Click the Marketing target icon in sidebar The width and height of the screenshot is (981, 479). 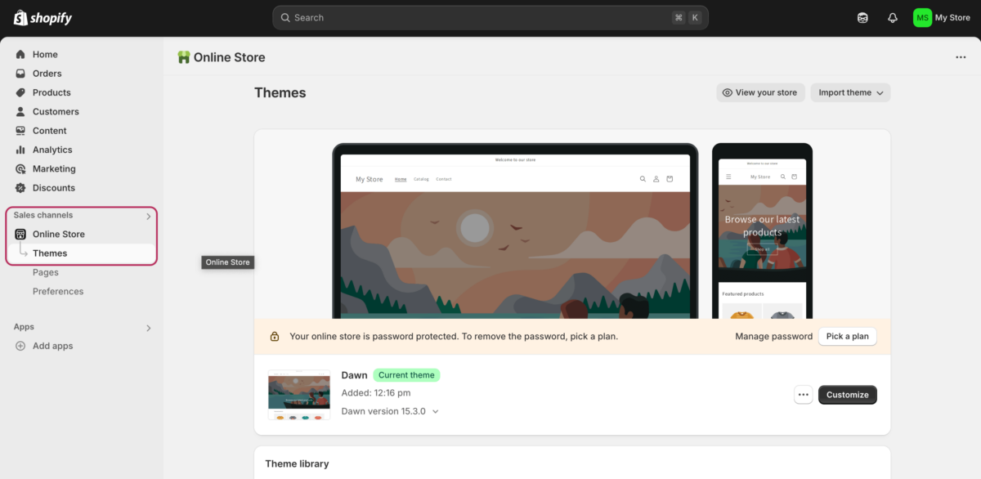20,169
